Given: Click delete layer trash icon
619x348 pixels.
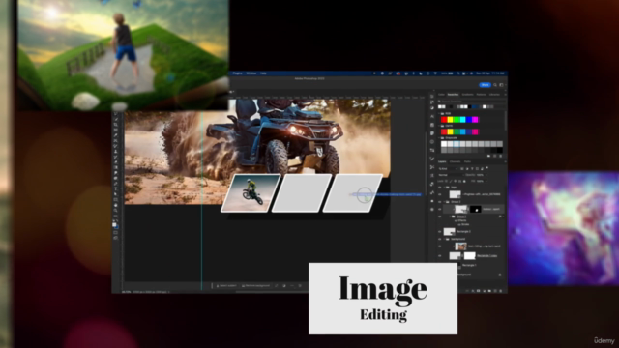Looking at the screenshot, I should (x=501, y=290).
